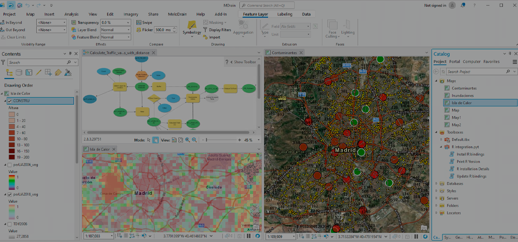This screenshot has width=518, height=242.
Task: Select List By Perspective Imagery icon
Action: click(68, 72)
